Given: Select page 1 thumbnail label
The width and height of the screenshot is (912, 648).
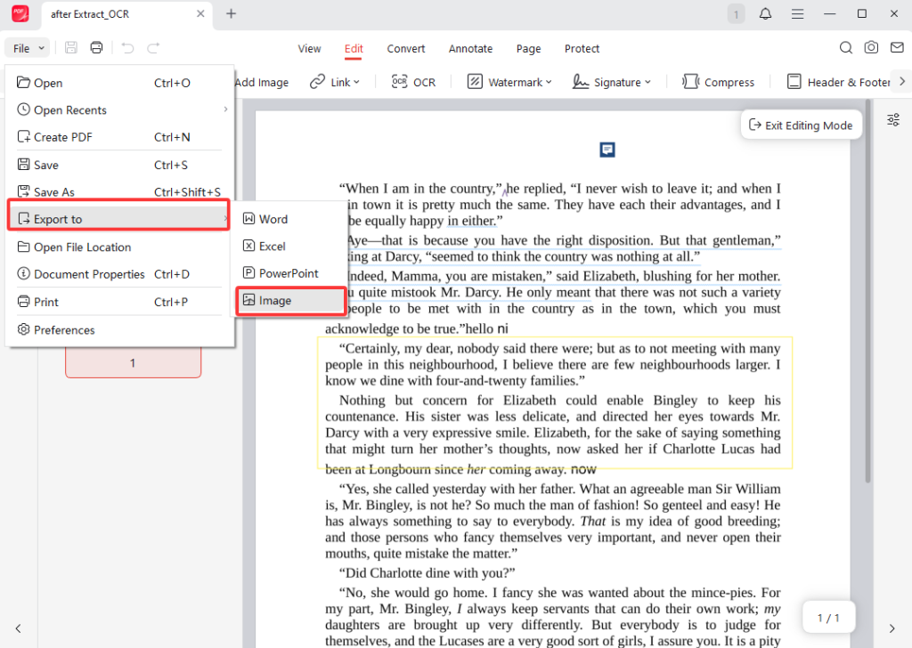Looking at the screenshot, I should click(x=134, y=362).
